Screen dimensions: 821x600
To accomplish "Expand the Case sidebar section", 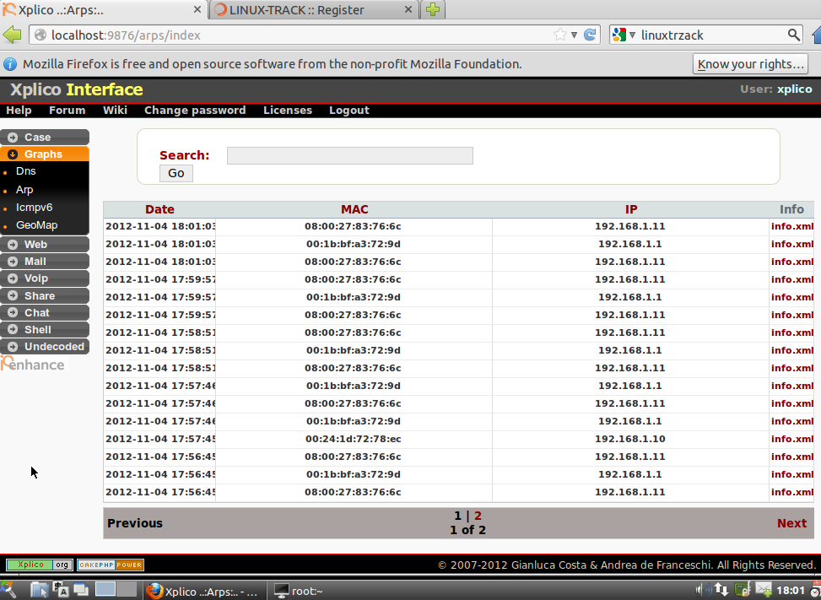I will click(x=45, y=138).
